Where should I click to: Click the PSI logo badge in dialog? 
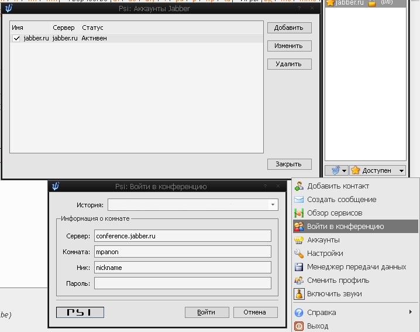click(x=80, y=312)
